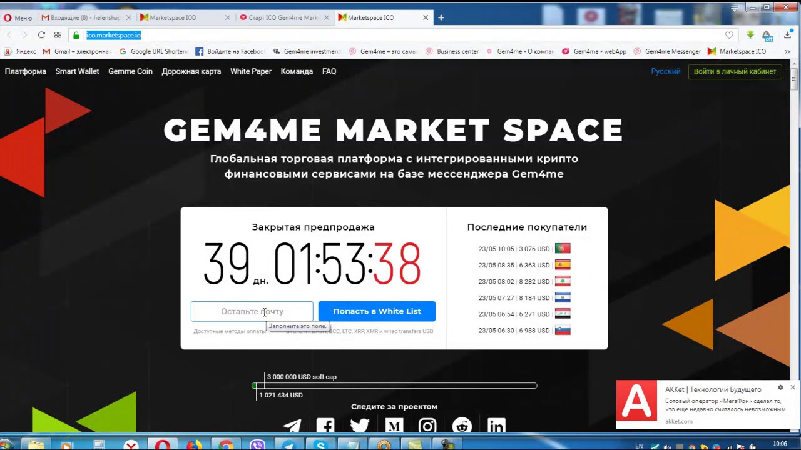This screenshot has height=450, width=801.
Task: Open Skype from the Windows taskbar
Action: [320, 445]
